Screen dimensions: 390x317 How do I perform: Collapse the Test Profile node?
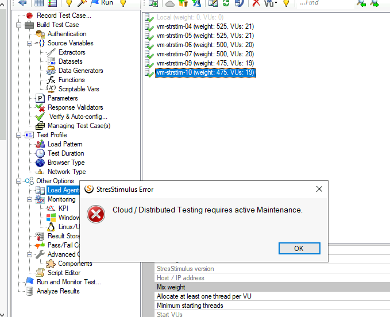(x=18, y=136)
